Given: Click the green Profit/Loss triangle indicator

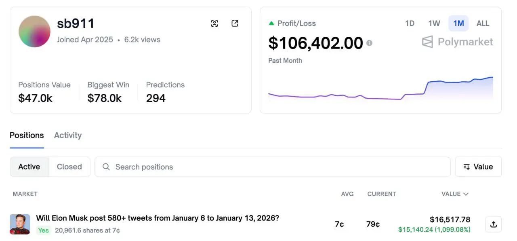Looking at the screenshot, I should click(x=271, y=23).
